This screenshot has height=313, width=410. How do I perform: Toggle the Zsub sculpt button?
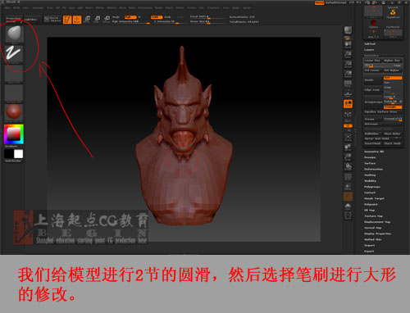pyautogui.click(x=167, y=17)
